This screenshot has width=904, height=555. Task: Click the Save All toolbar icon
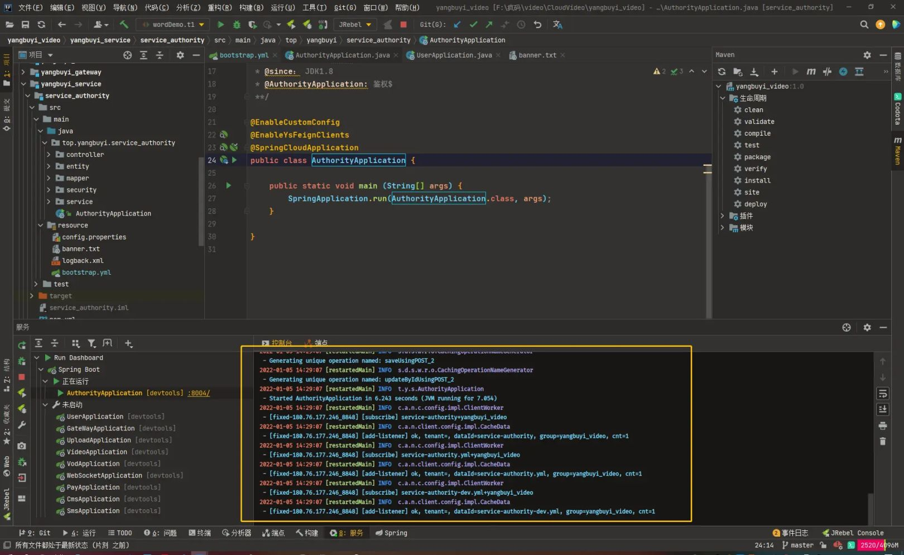pos(25,25)
